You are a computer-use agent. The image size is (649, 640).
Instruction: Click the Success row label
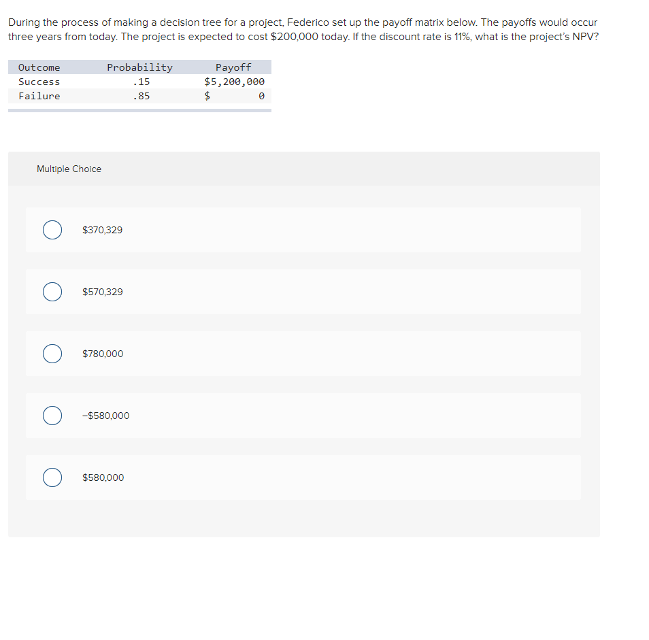(x=39, y=82)
